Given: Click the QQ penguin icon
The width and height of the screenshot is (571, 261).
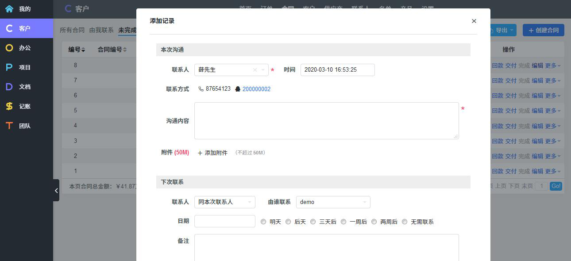Looking at the screenshot, I should 238,89.
